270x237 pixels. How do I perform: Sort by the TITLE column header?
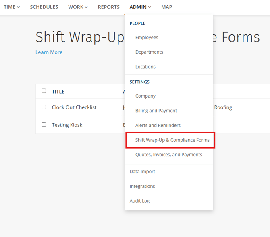click(x=58, y=92)
